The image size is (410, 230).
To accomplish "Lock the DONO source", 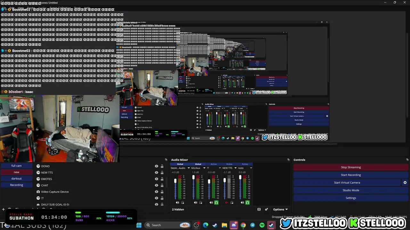I will click(x=162, y=166).
